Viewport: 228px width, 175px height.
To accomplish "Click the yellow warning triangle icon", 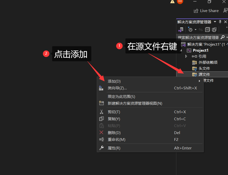I will [172, 2].
